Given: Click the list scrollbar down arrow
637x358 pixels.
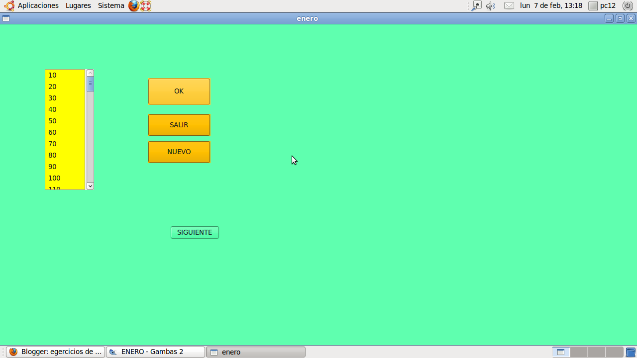Looking at the screenshot, I should coord(90,186).
